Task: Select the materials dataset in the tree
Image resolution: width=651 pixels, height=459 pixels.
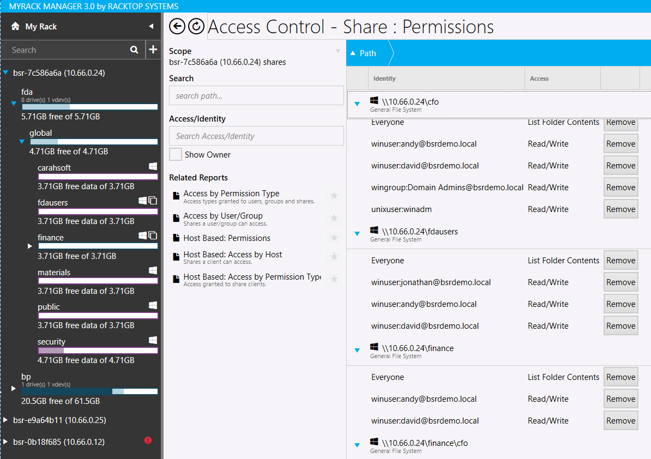Action: click(x=54, y=272)
